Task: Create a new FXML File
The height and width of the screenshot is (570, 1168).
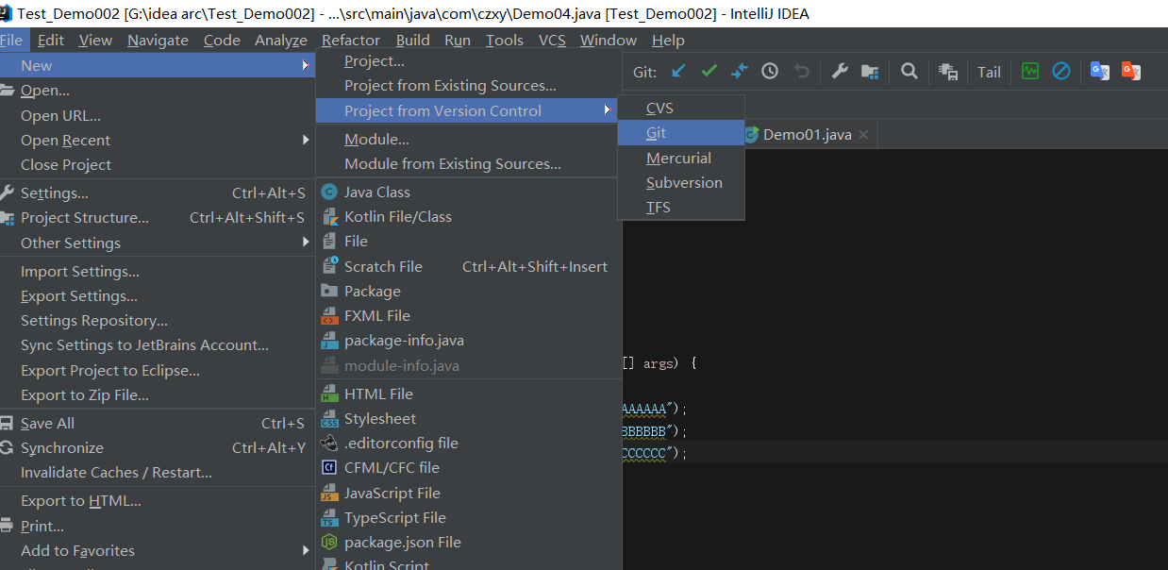Action: pos(467,315)
